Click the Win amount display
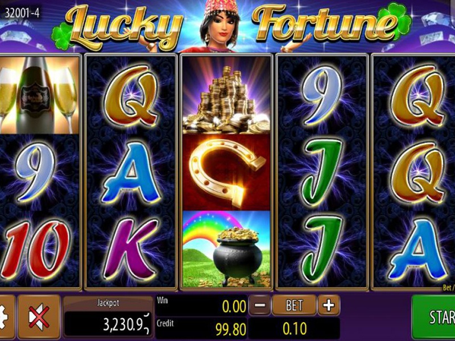Viewport: 455px width, 341px height. point(202,306)
